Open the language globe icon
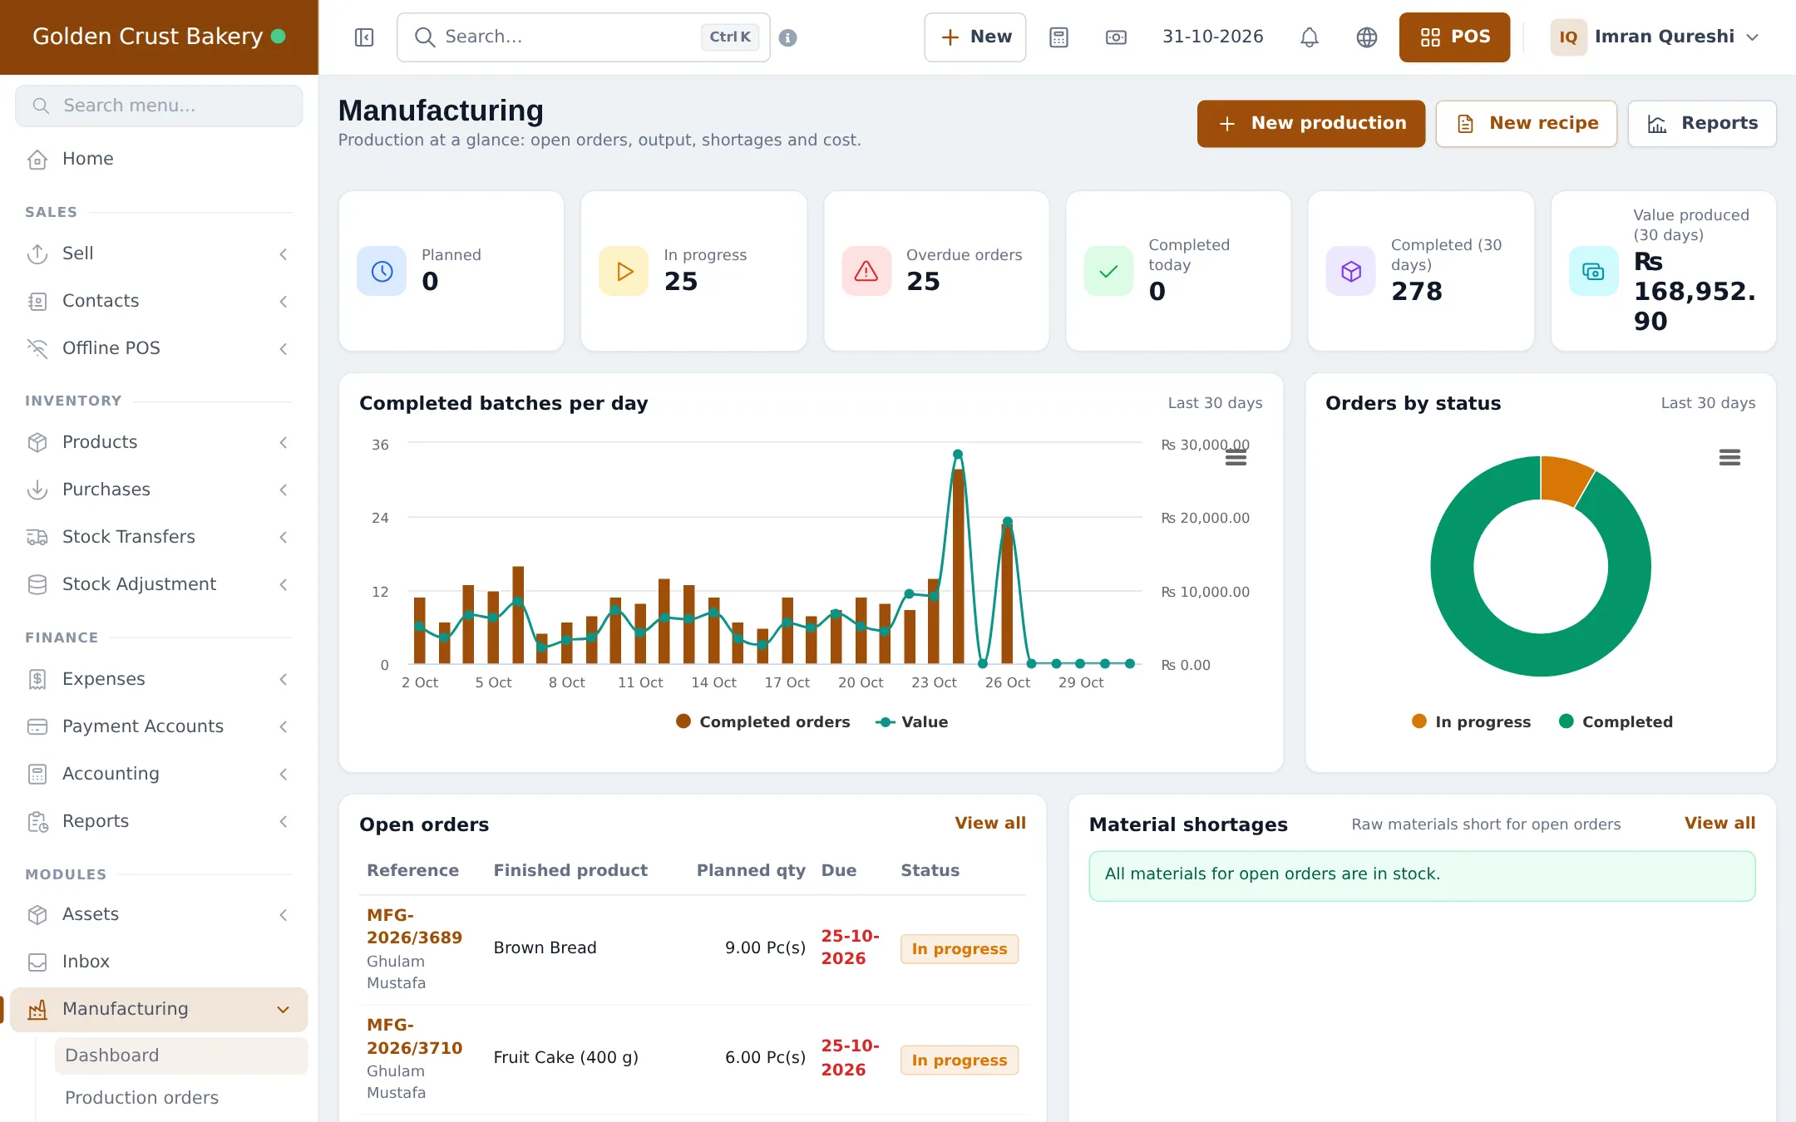Image resolution: width=1796 pixels, height=1122 pixels. click(1367, 37)
